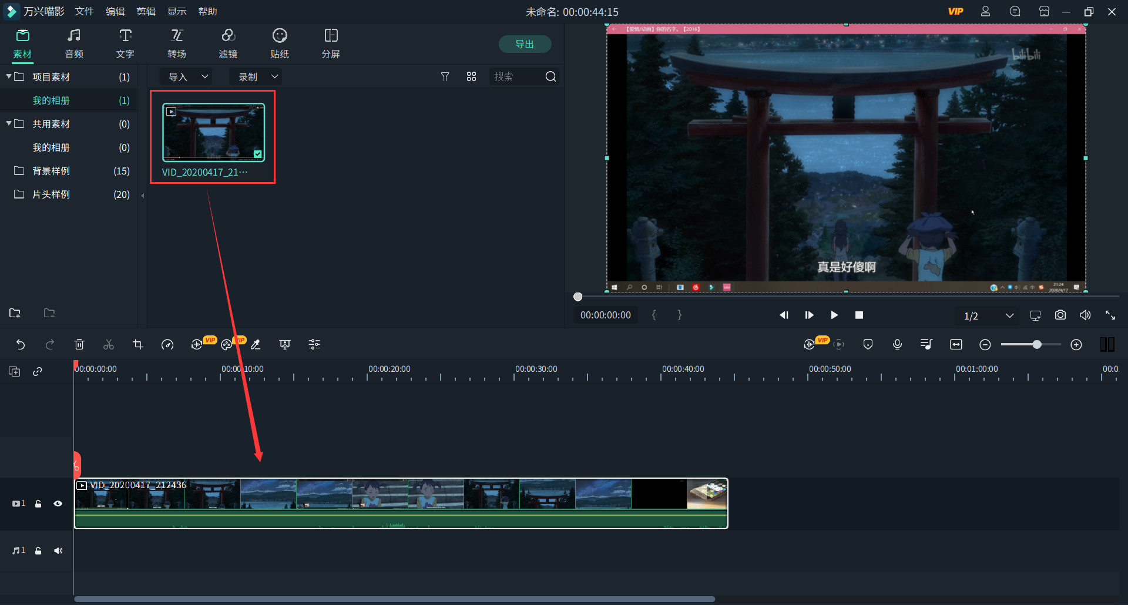Play the preview video
The height and width of the screenshot is (605, 1128).
pyautogui.click(x=834, y=315)
